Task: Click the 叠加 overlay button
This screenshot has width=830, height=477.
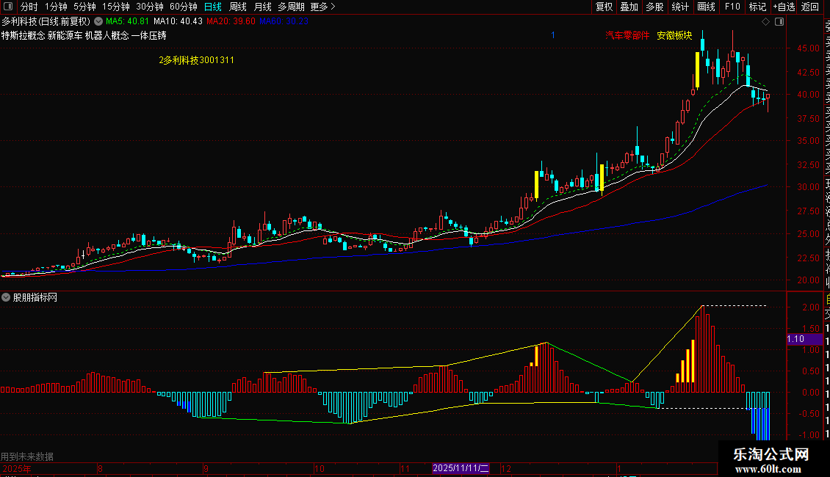Action: (629, 7)
